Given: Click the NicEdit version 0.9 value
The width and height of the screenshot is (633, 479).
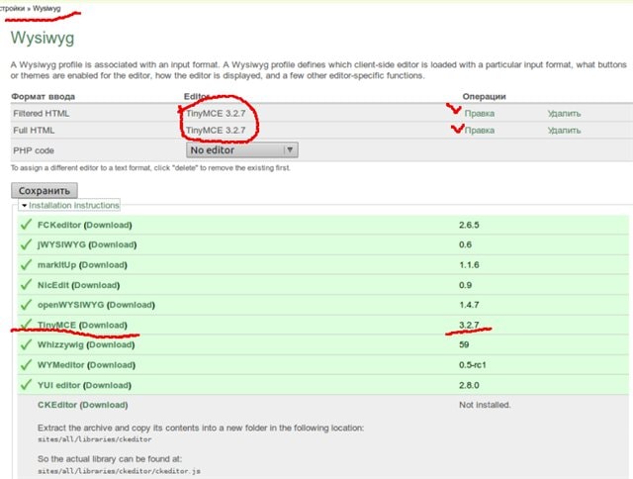Looking at the screenshot, I should pyautogui.click(x=466, y=285).
